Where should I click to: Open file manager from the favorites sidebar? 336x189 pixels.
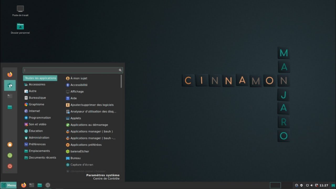pos(10,107)
